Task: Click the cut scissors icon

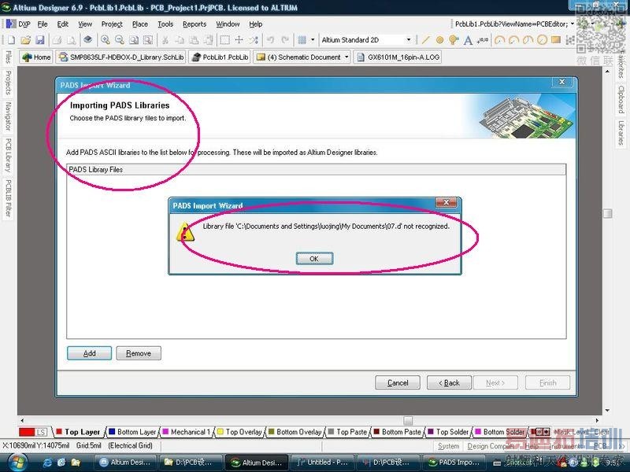Action: (x=165, y=40)
